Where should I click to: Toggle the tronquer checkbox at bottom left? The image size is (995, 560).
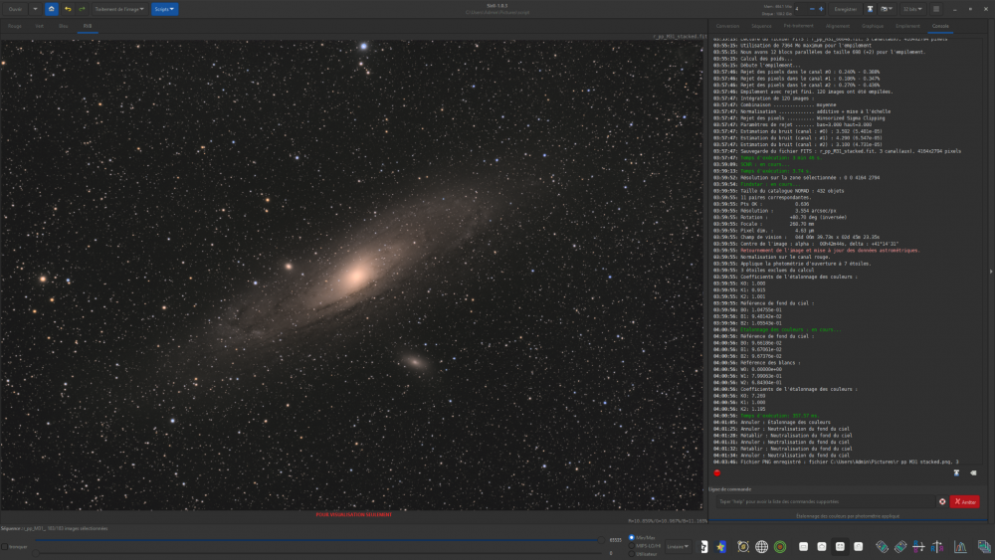[4, 547]
